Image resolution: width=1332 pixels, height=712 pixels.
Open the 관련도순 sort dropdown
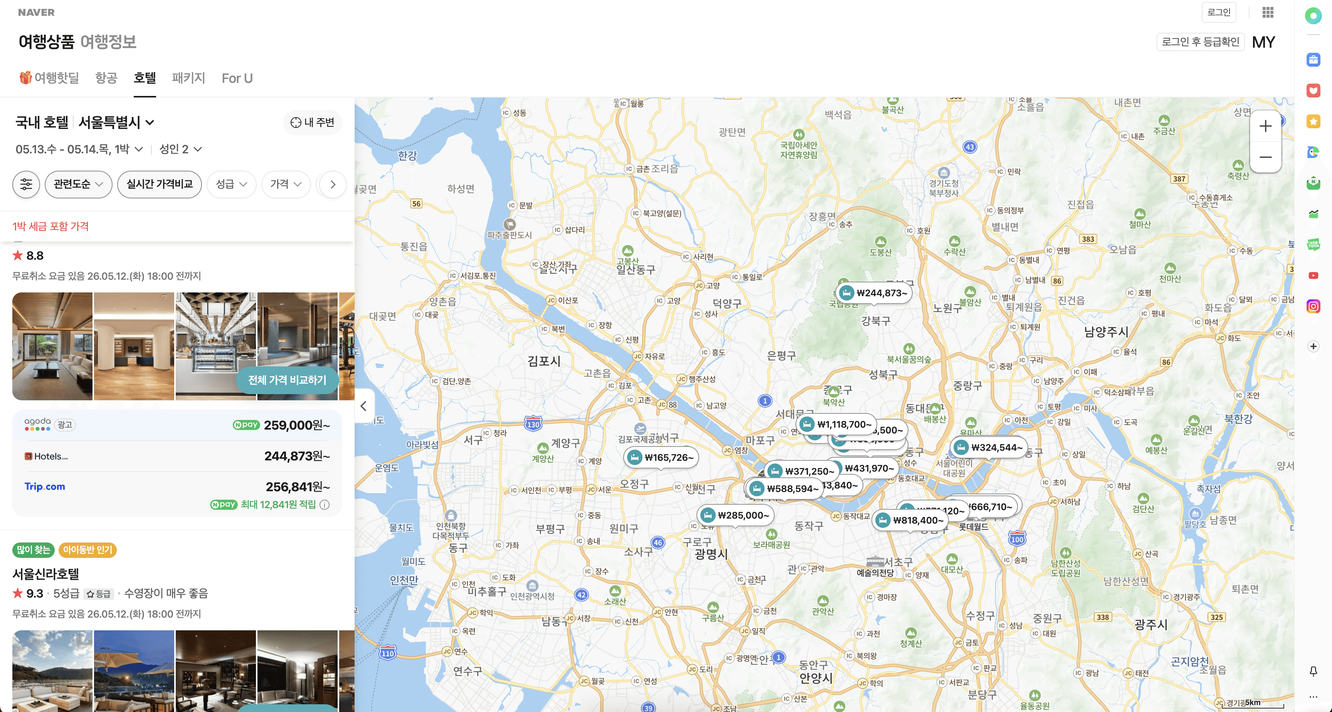pyautogui.click(x=78, y=184)
